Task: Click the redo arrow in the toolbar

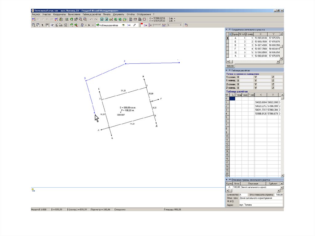Action: [96, 19]
